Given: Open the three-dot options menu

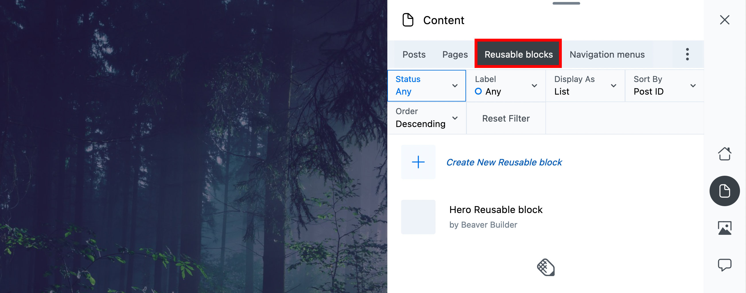Looking at the screenshot, I should point(687,54).
